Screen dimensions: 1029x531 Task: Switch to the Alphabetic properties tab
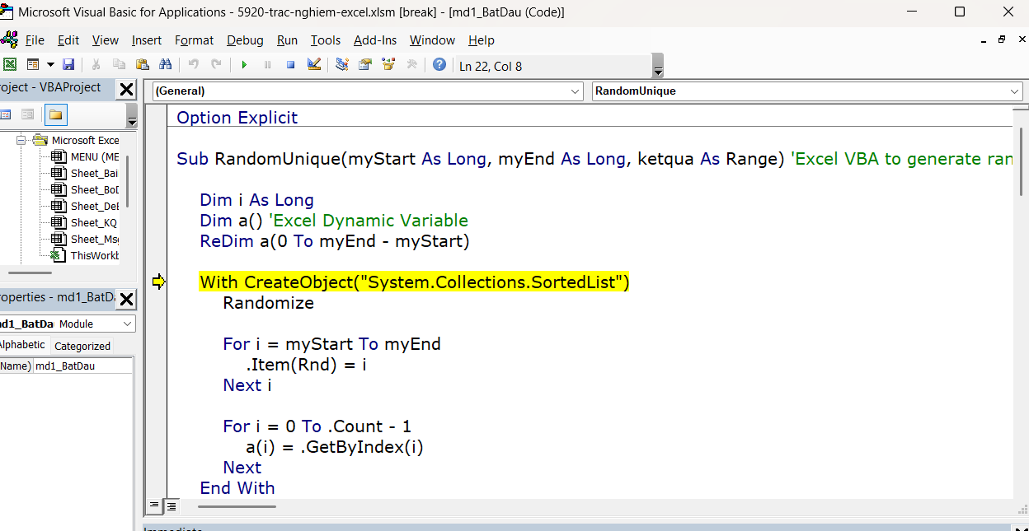pos(22,345)
